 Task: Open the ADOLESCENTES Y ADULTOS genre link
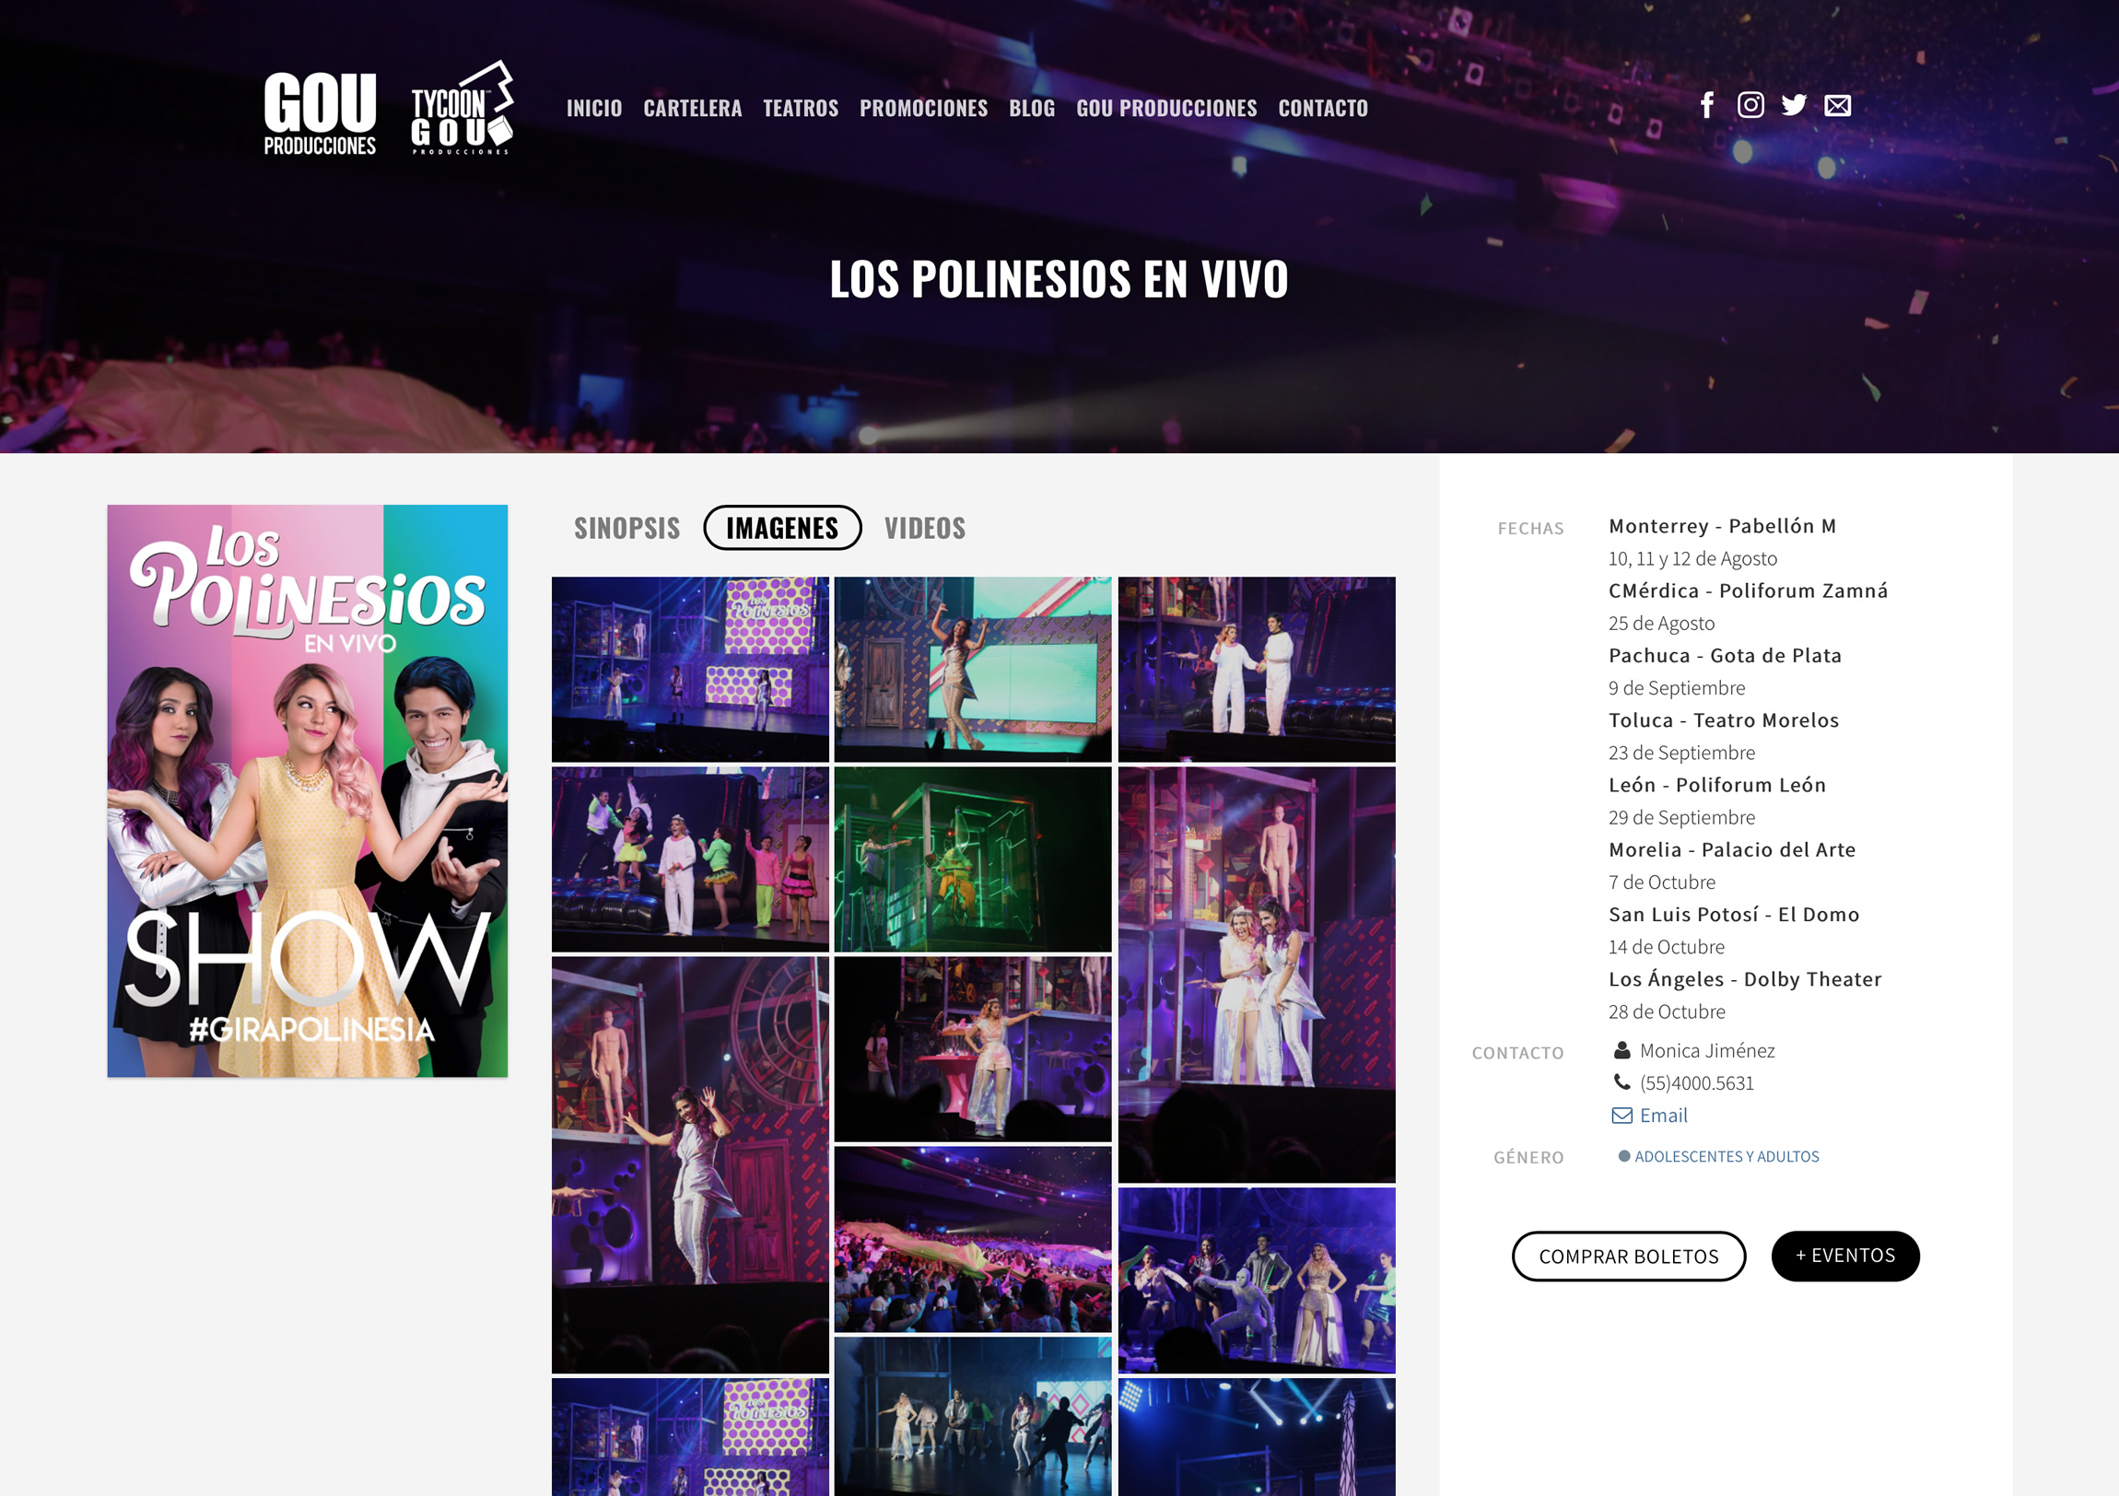tap(1727, 1156)
